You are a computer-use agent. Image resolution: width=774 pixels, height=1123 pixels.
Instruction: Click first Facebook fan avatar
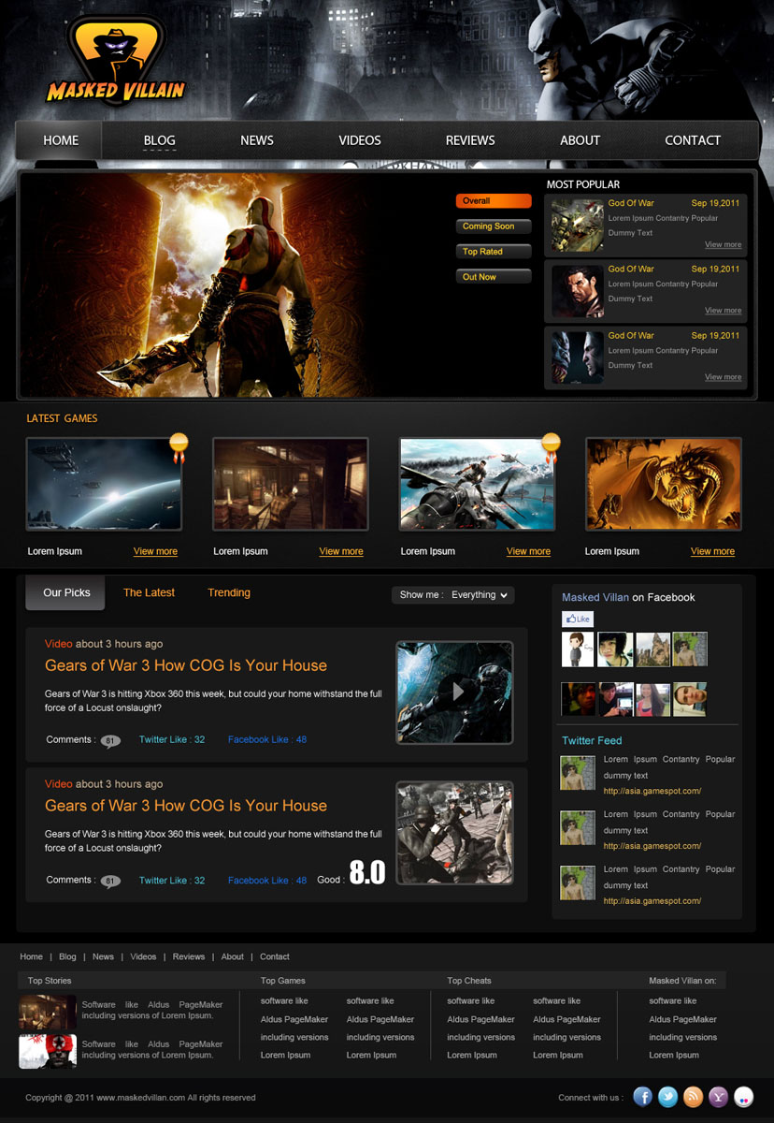(578, 649)
